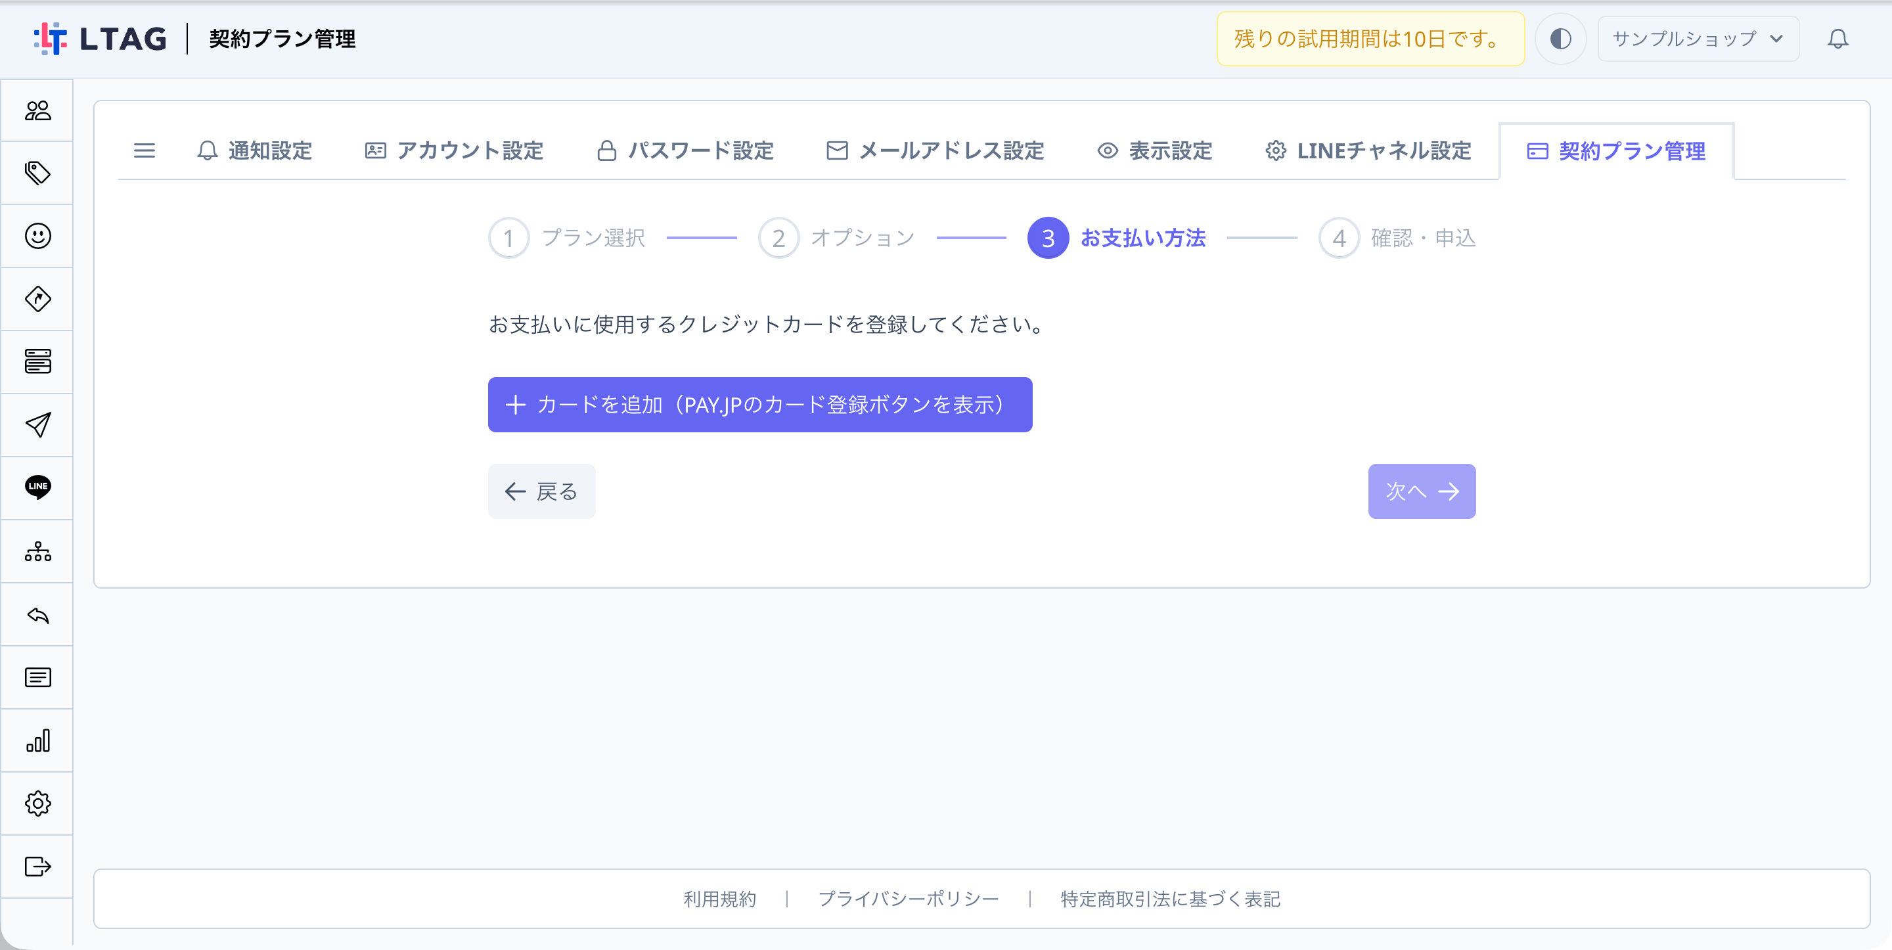1892x950 pixels.
Task: Open the 利用規約 footer link
Action: point(719,899)
